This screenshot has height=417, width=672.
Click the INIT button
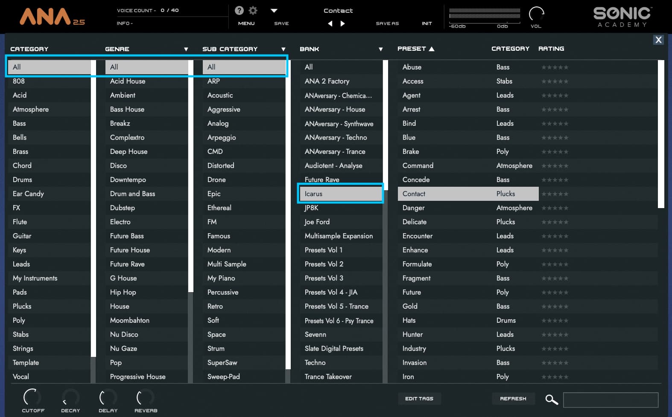(x=427, y=23)
